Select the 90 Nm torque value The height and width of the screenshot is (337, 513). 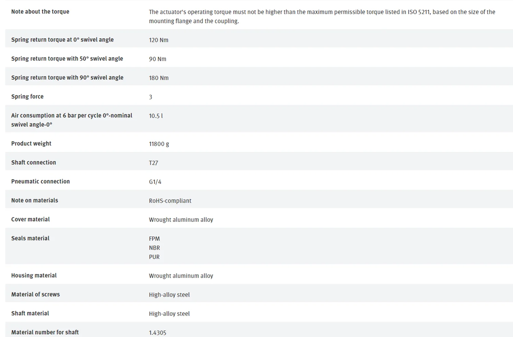157,59
